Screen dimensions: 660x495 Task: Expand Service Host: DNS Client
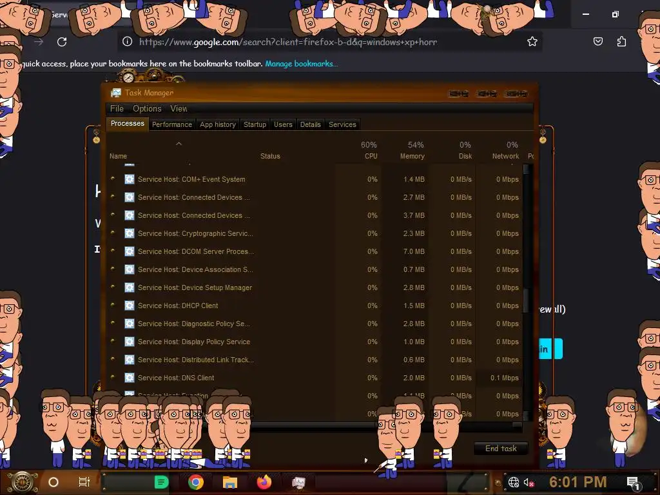click(x=113, y=378)
